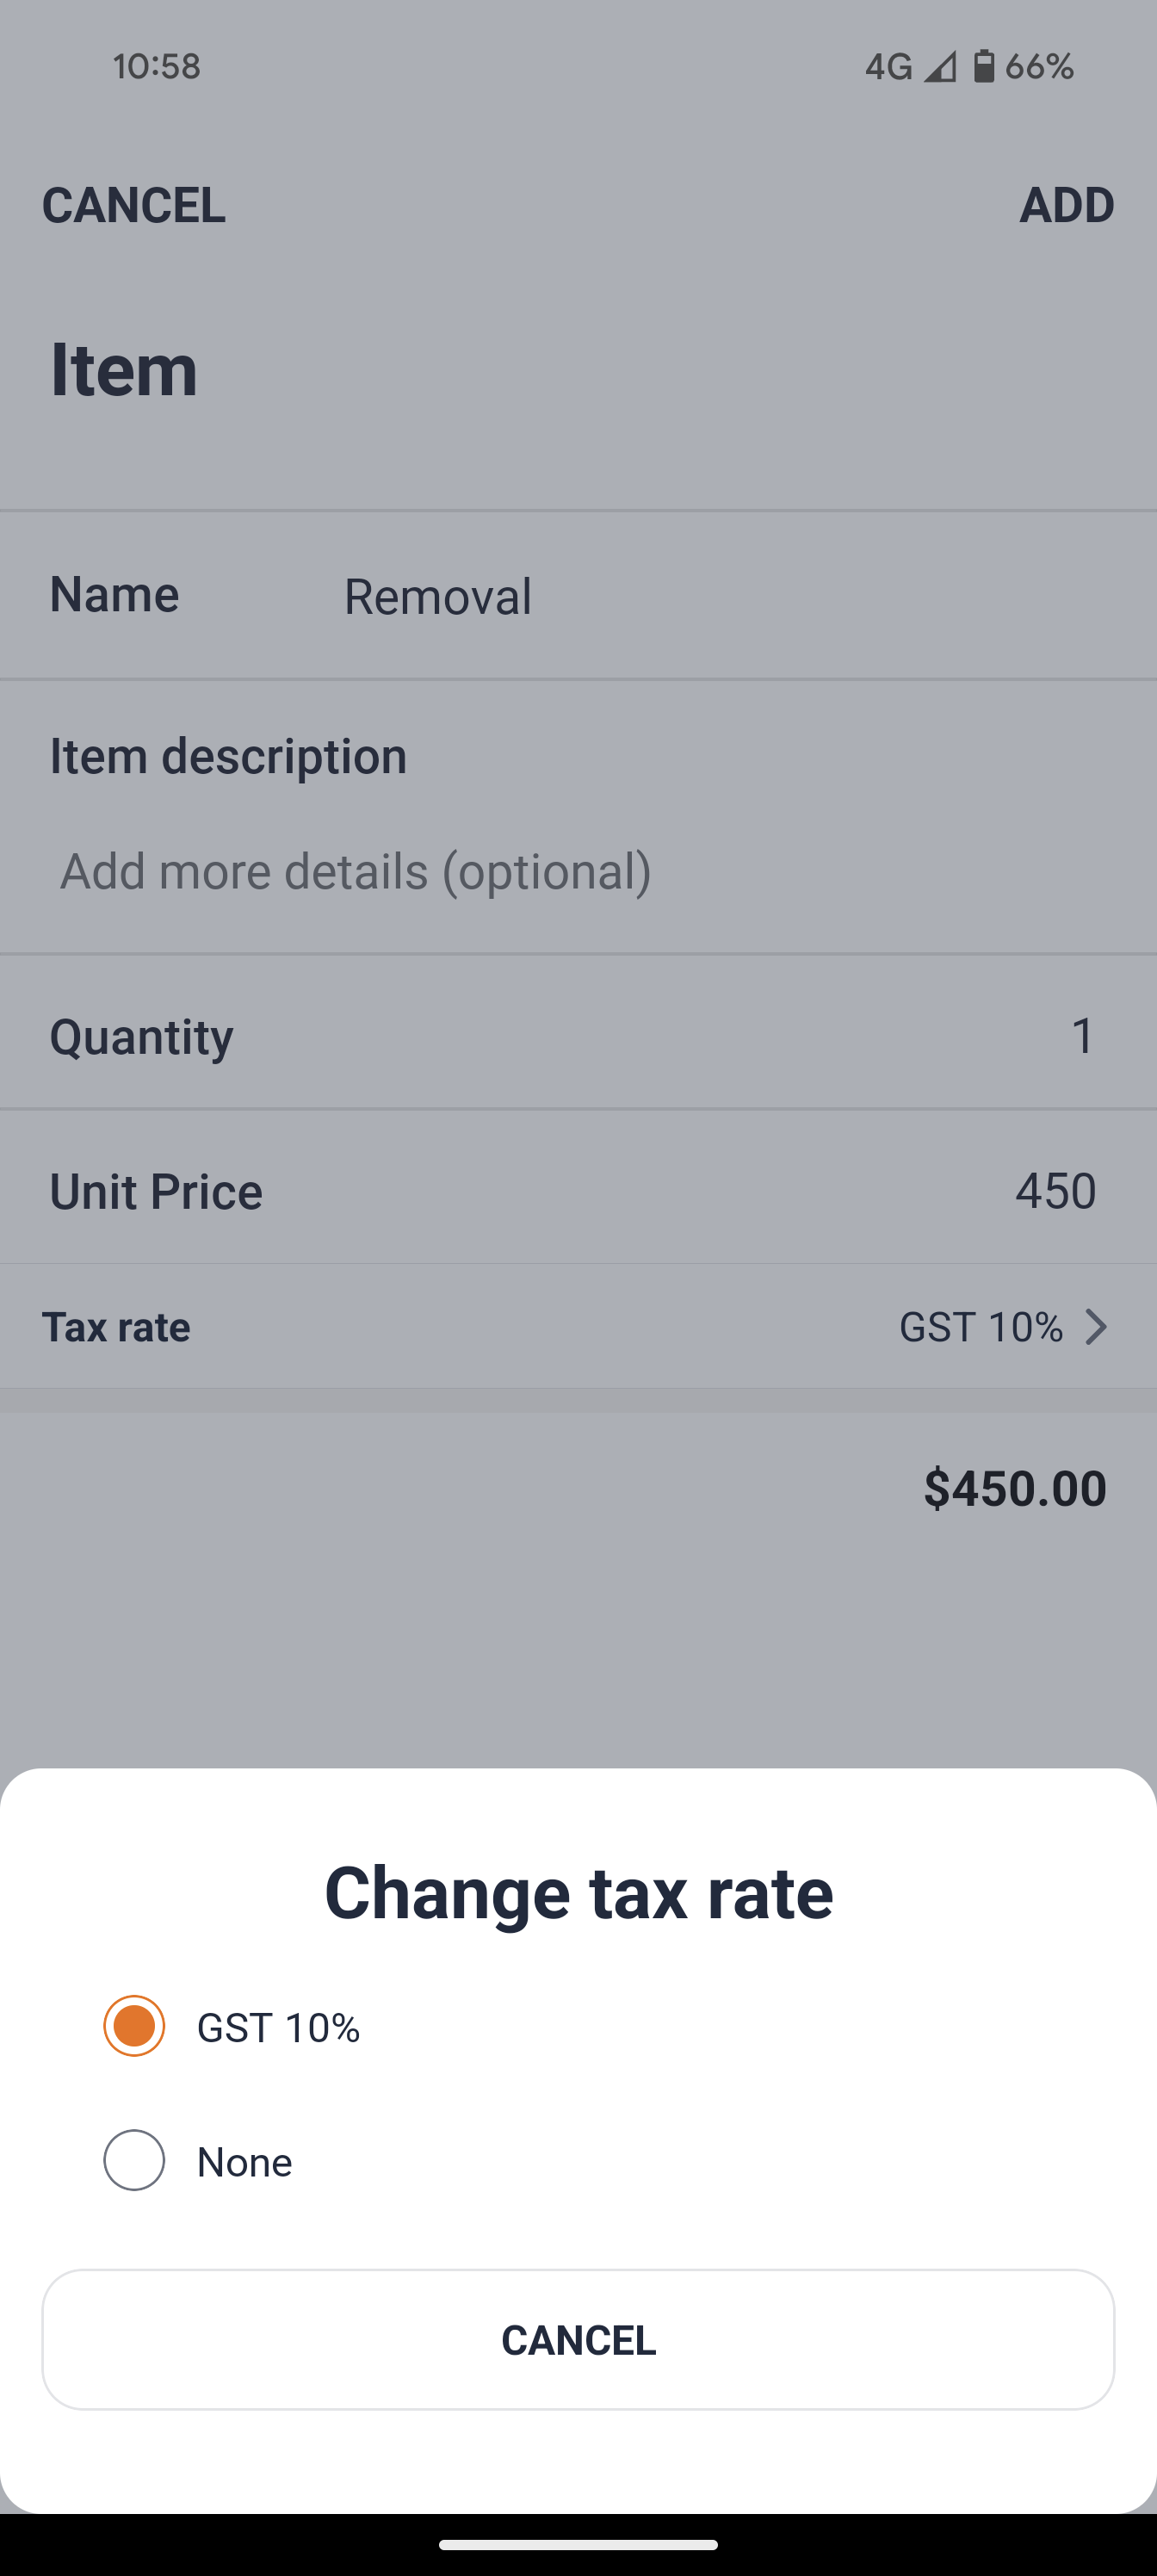Open the GST 10% tax rate row
Screen dimensions: 1157x2576
click(578, 1327)
